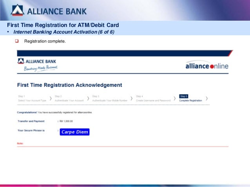Viewport: 250px width, 187px height.
Task: Click the chevron arrow after Step 1
Action: [x=51, y=98]
